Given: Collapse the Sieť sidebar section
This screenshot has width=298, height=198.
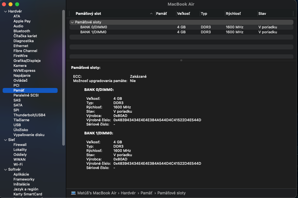Looking at the screenshot, I should 5,140.
